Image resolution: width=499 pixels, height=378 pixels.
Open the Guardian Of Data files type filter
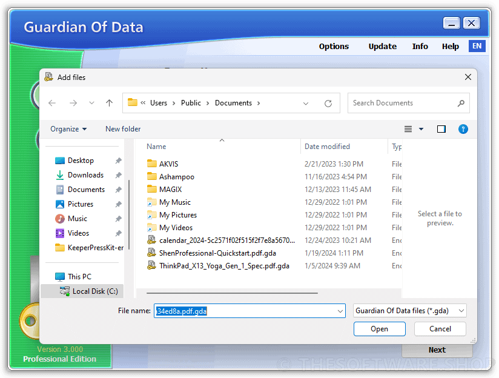point(409,311)
